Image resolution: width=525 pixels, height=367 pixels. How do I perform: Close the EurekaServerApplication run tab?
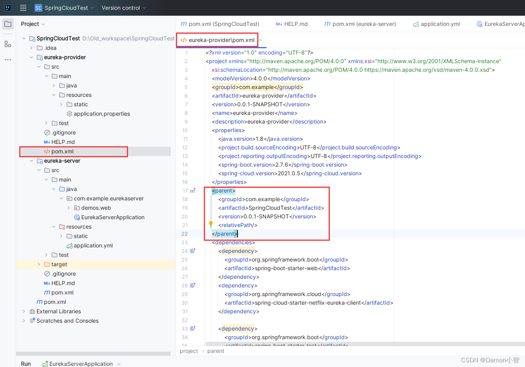[x=119, y=364]
